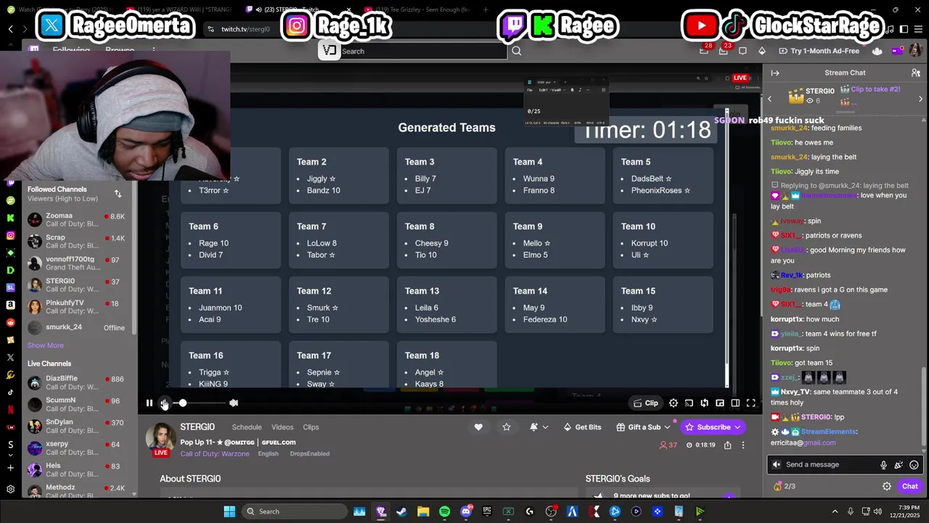The image size is (929, 523).
Task: Open the Clip button on the player
Action: 646,403
